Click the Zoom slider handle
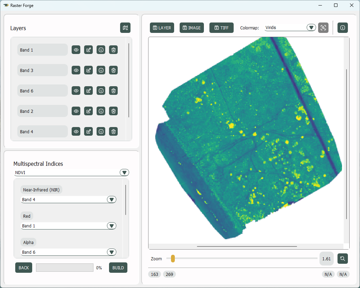 (173, 259)
